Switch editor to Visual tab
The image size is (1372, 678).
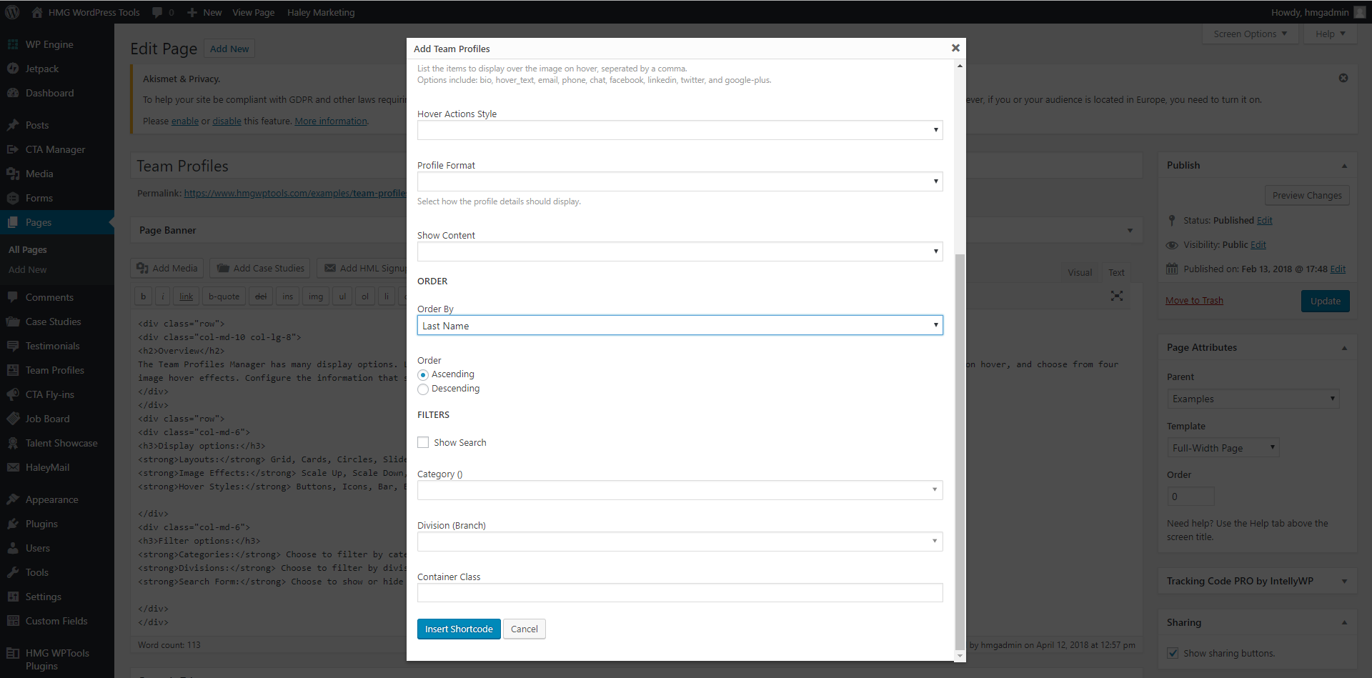click(1080, 272)
